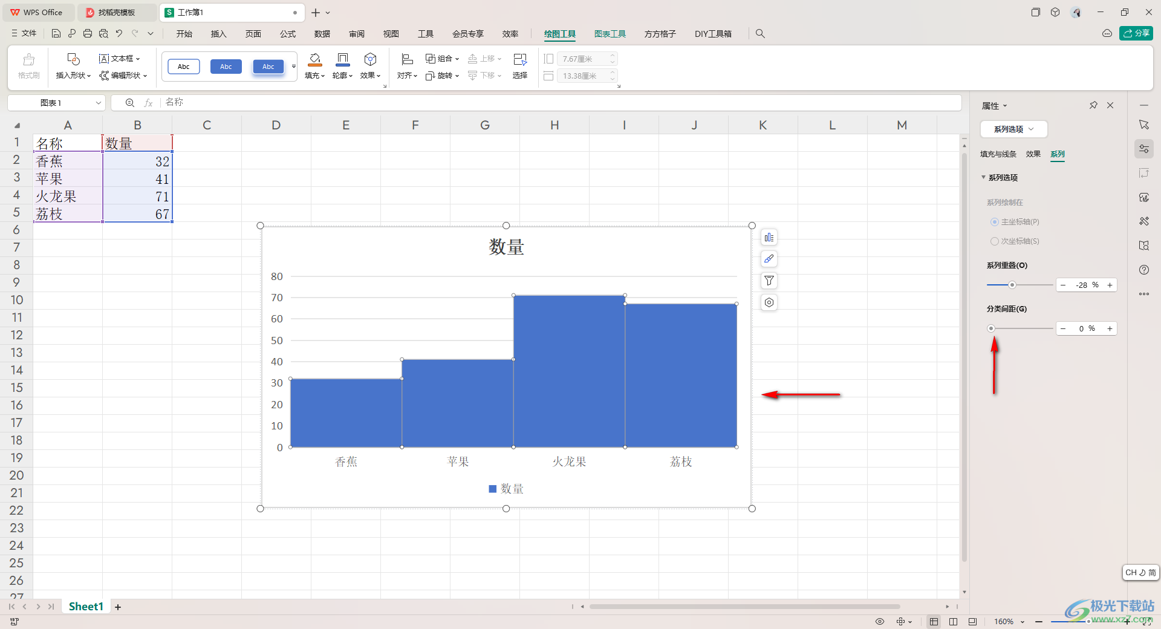Click the 分享 (Share) button
The image size is (1161, 629).
pos(1136,33)
